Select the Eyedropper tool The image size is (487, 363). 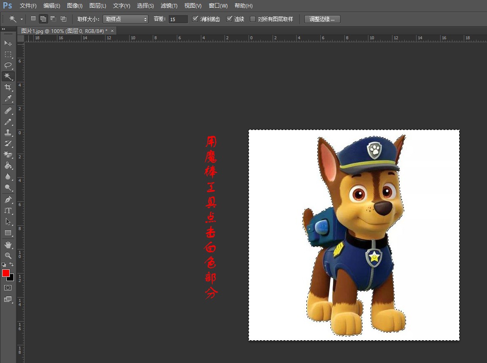[8, 99]
